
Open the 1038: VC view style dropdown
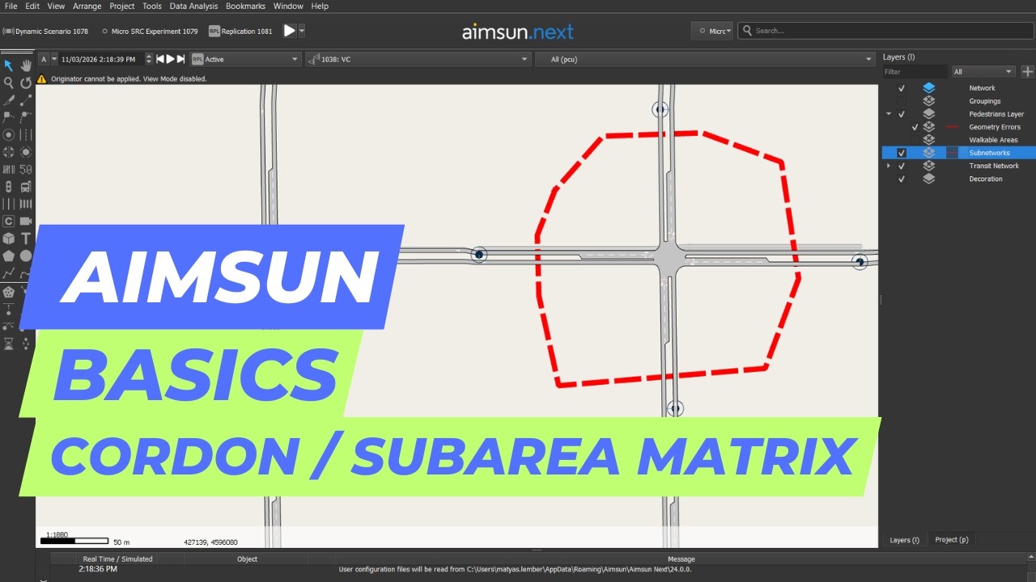(418, 59)
